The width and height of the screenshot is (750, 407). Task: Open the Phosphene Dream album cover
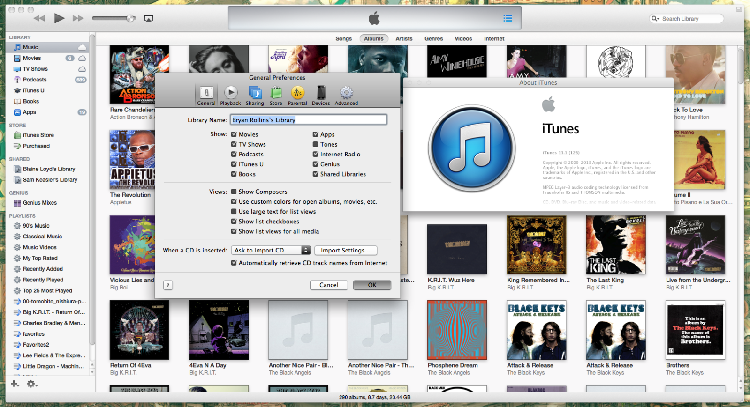(x=457, y=330)
